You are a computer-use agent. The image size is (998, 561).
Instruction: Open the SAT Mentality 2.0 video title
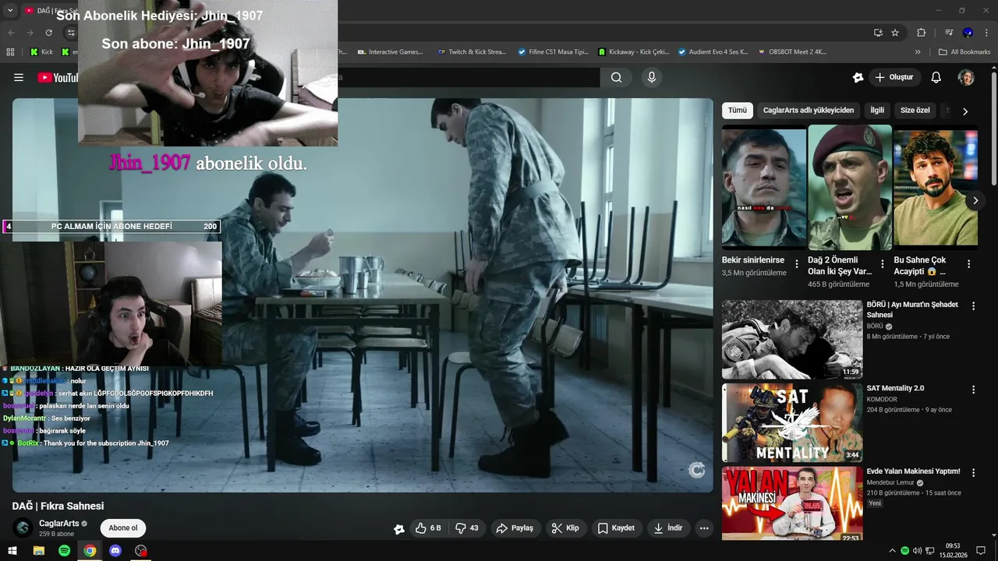click(895, 388)
